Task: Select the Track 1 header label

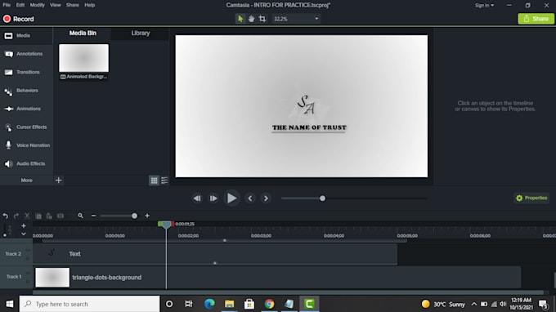Action: 14,277
